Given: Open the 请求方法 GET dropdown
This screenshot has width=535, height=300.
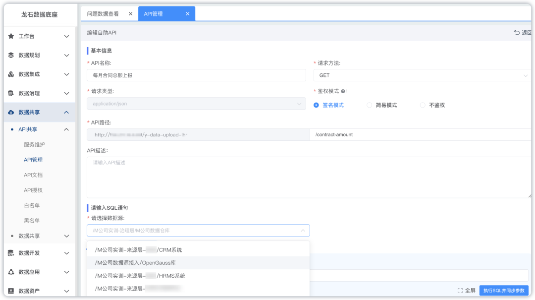Looking at the screenshot, I should (422, 75).
